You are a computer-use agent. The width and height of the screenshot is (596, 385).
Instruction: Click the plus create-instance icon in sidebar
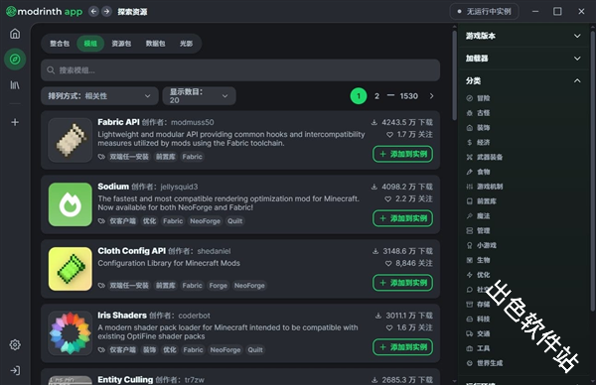tap(15, 122)
